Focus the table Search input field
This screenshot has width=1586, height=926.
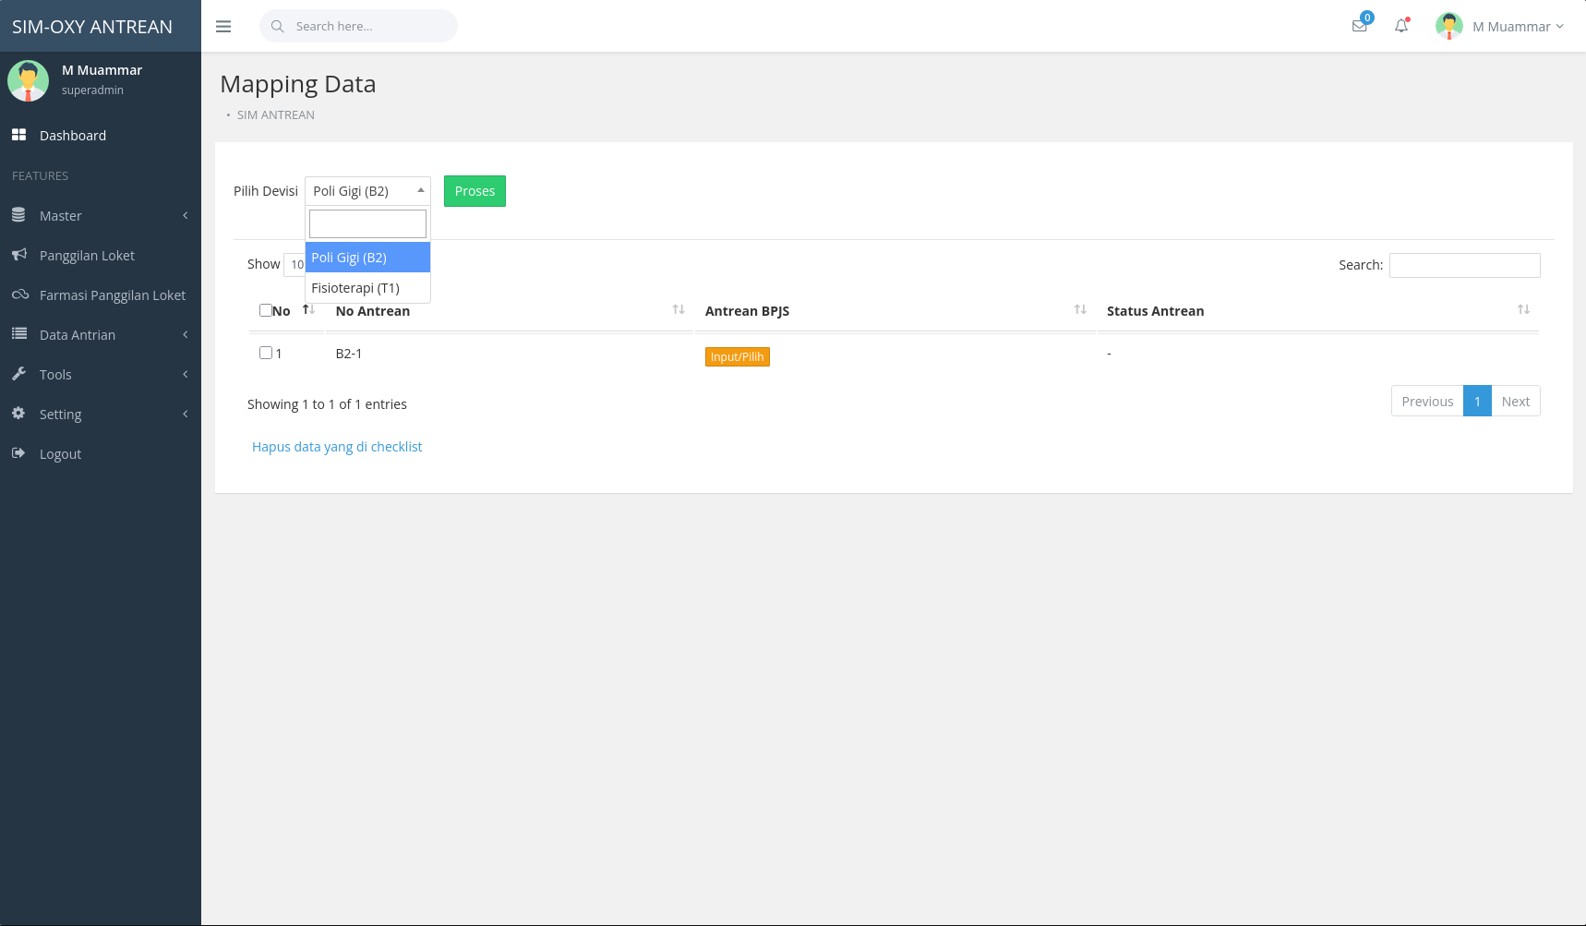[1465, 265]
